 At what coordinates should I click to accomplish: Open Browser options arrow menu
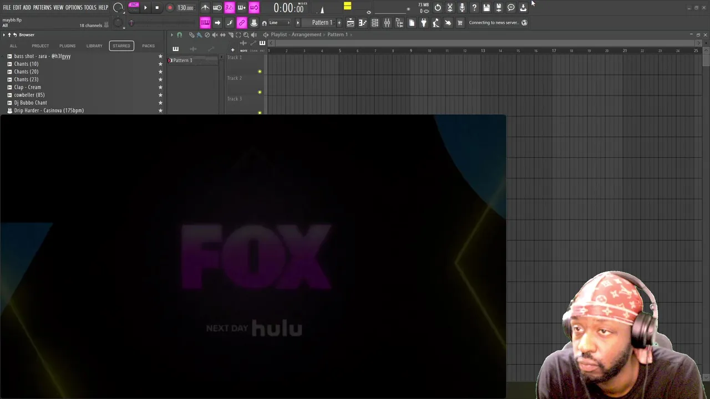click(4, 34)
